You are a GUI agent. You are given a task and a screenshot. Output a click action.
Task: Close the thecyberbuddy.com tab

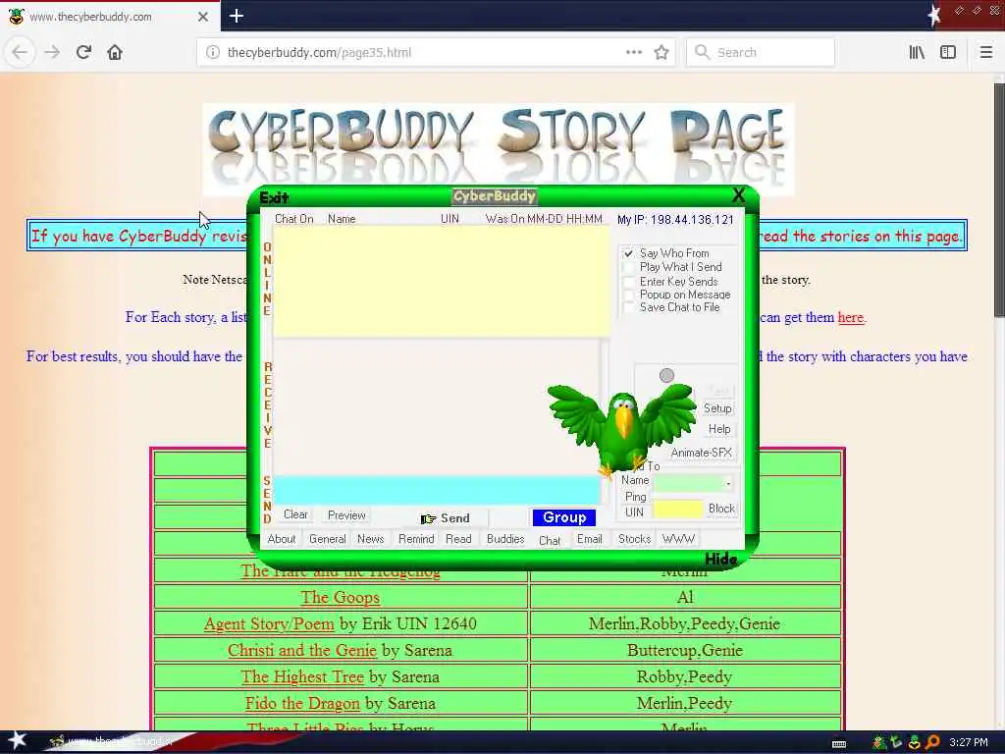202,17
